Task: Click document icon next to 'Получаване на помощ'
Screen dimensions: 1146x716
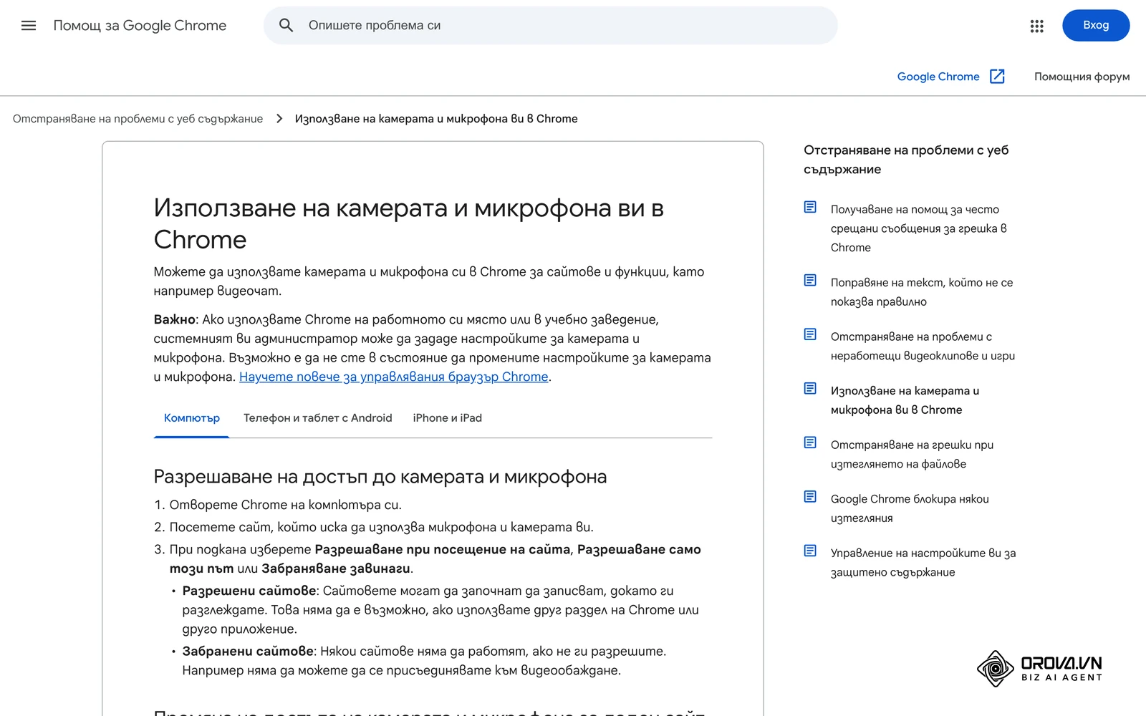Action: pyautogui.click(x=810, y=207)
